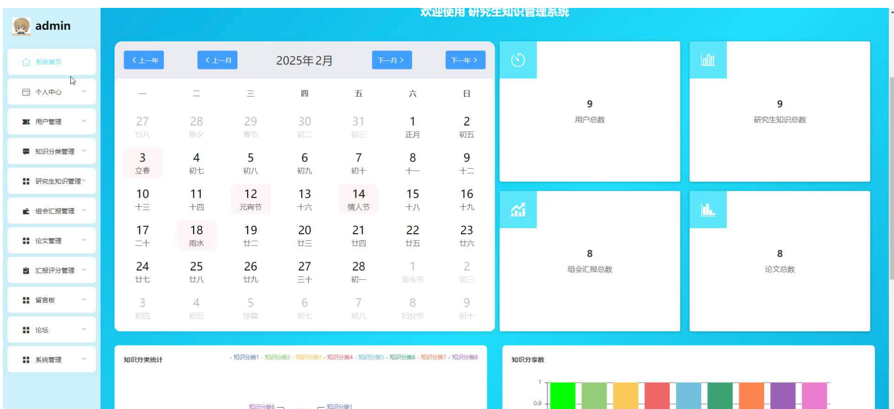
Task: Click the 知识分类管理 chat icon
Action: pos(26,152)
